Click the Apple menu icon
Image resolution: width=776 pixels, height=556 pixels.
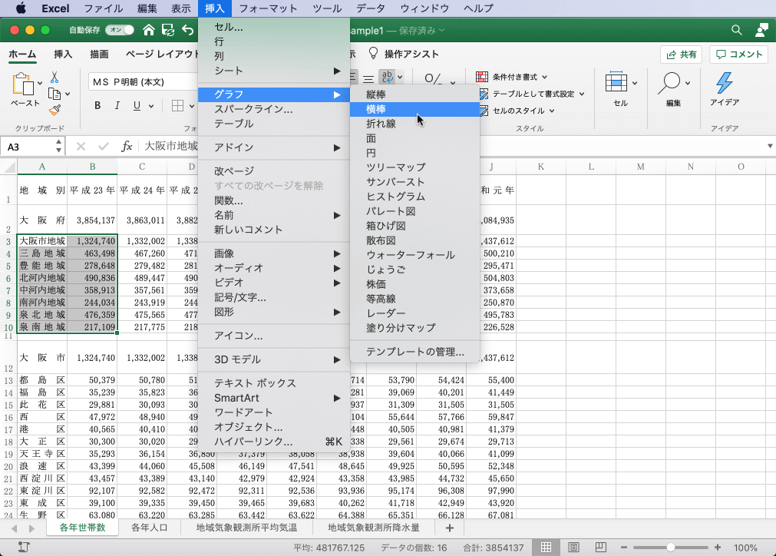coord(20,8)
